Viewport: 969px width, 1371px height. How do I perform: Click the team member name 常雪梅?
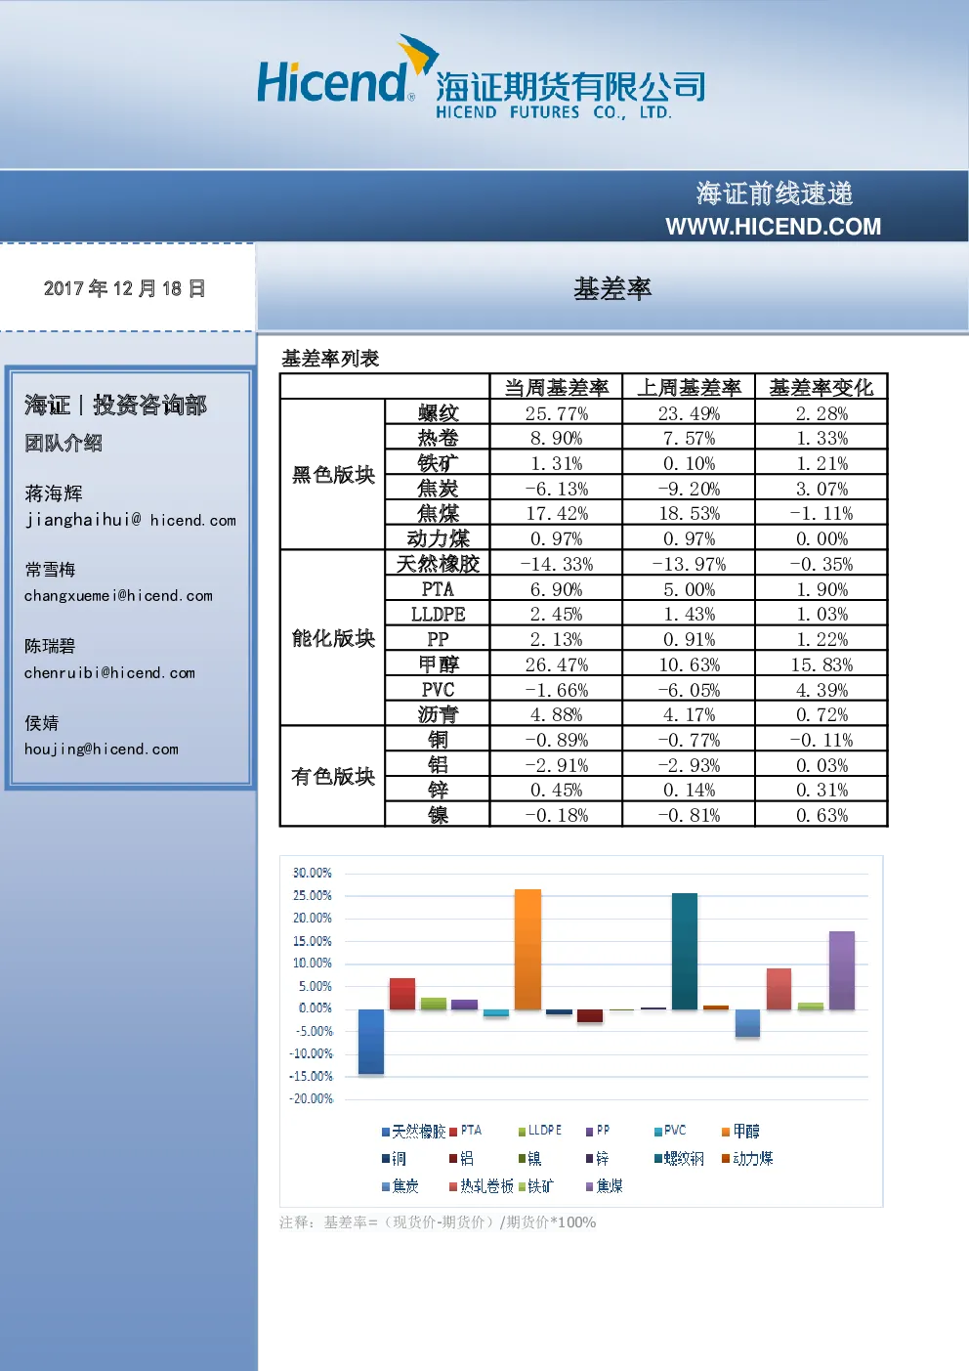(x=50, y=570)
